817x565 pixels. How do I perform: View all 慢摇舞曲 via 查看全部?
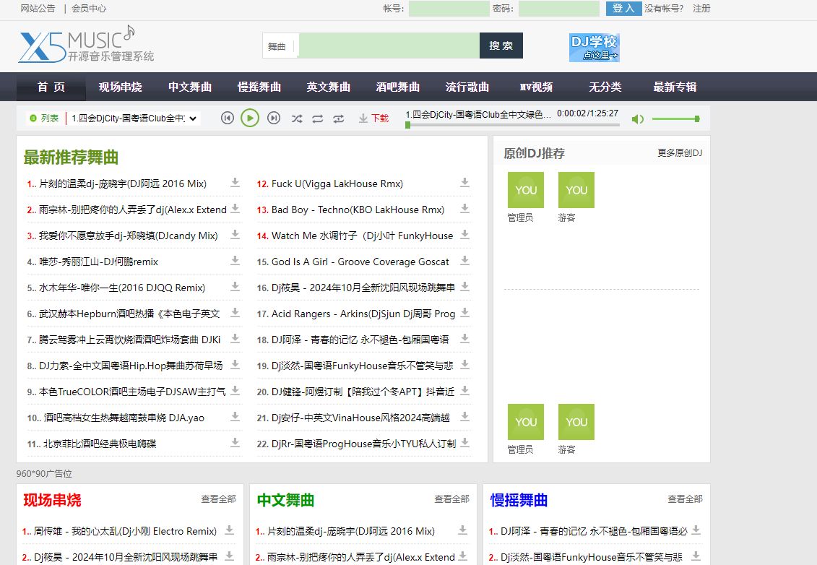tap(686, 499)
